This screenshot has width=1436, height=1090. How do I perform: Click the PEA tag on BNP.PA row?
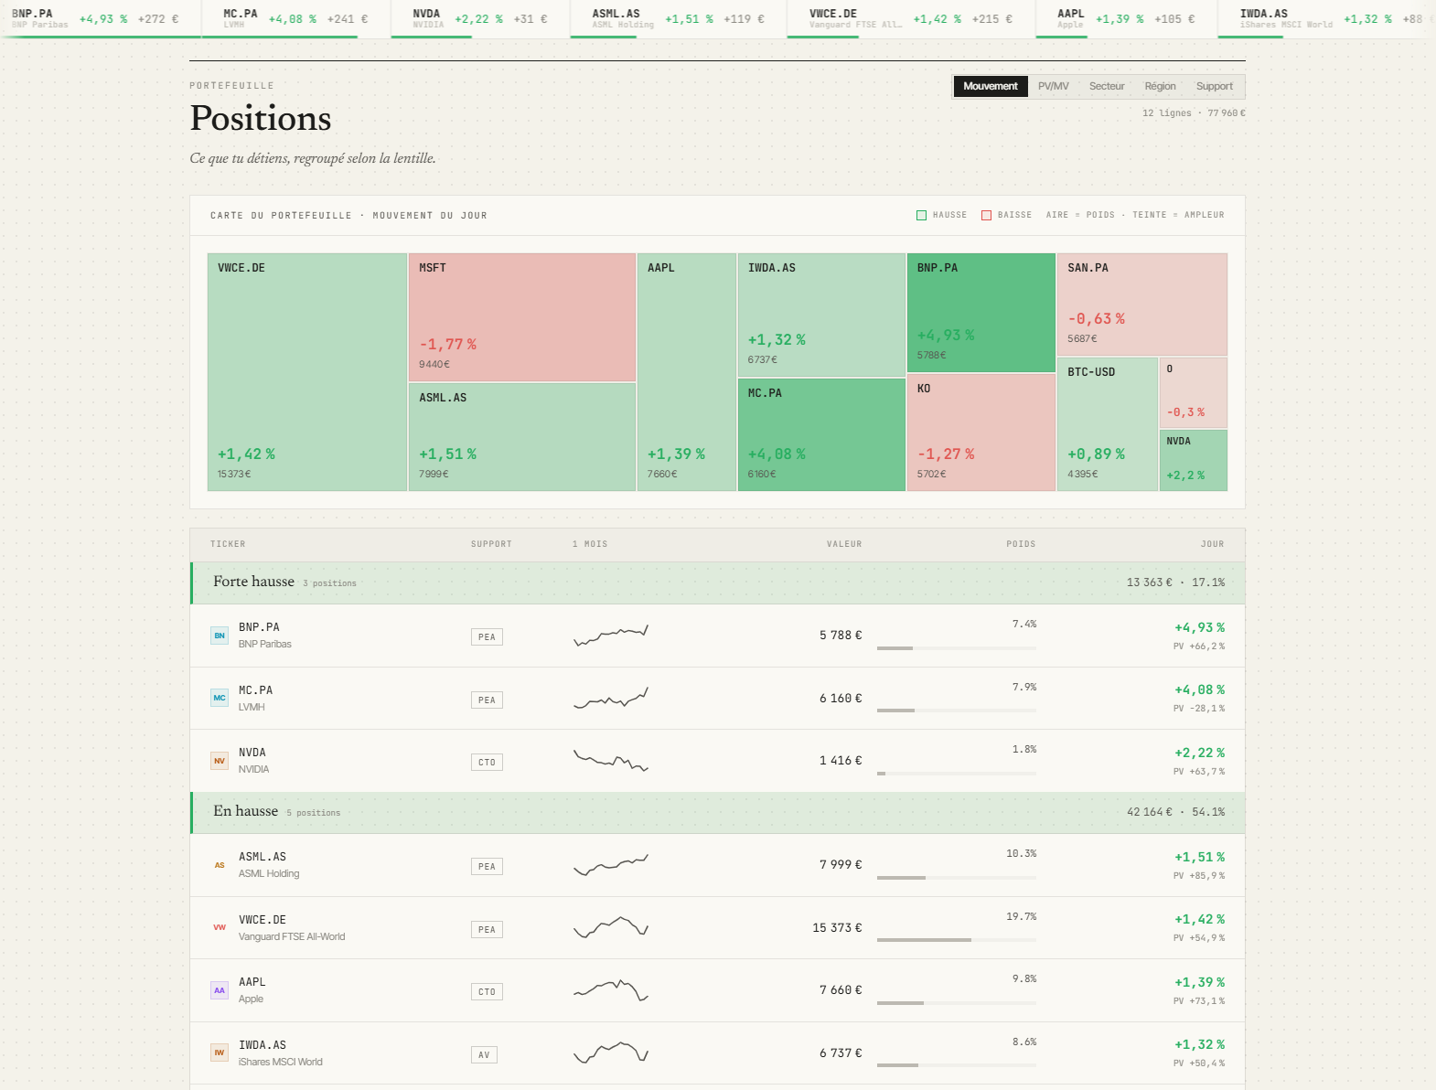487,636
